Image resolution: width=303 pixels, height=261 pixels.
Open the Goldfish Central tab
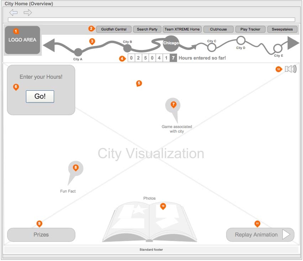[x=113, y=29]
